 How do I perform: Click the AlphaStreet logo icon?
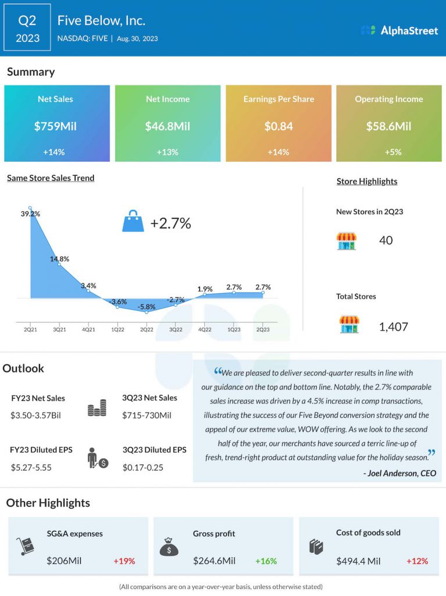coord(367,30)
